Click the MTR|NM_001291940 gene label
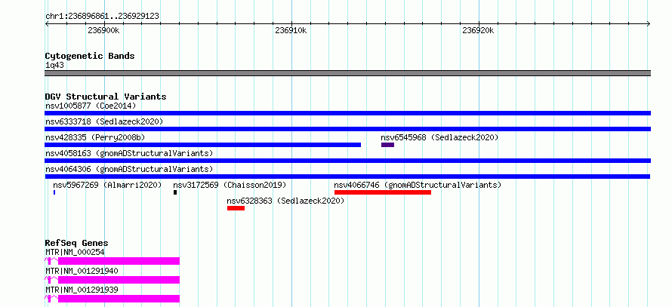The image size is (672, 307). (82, 271)
